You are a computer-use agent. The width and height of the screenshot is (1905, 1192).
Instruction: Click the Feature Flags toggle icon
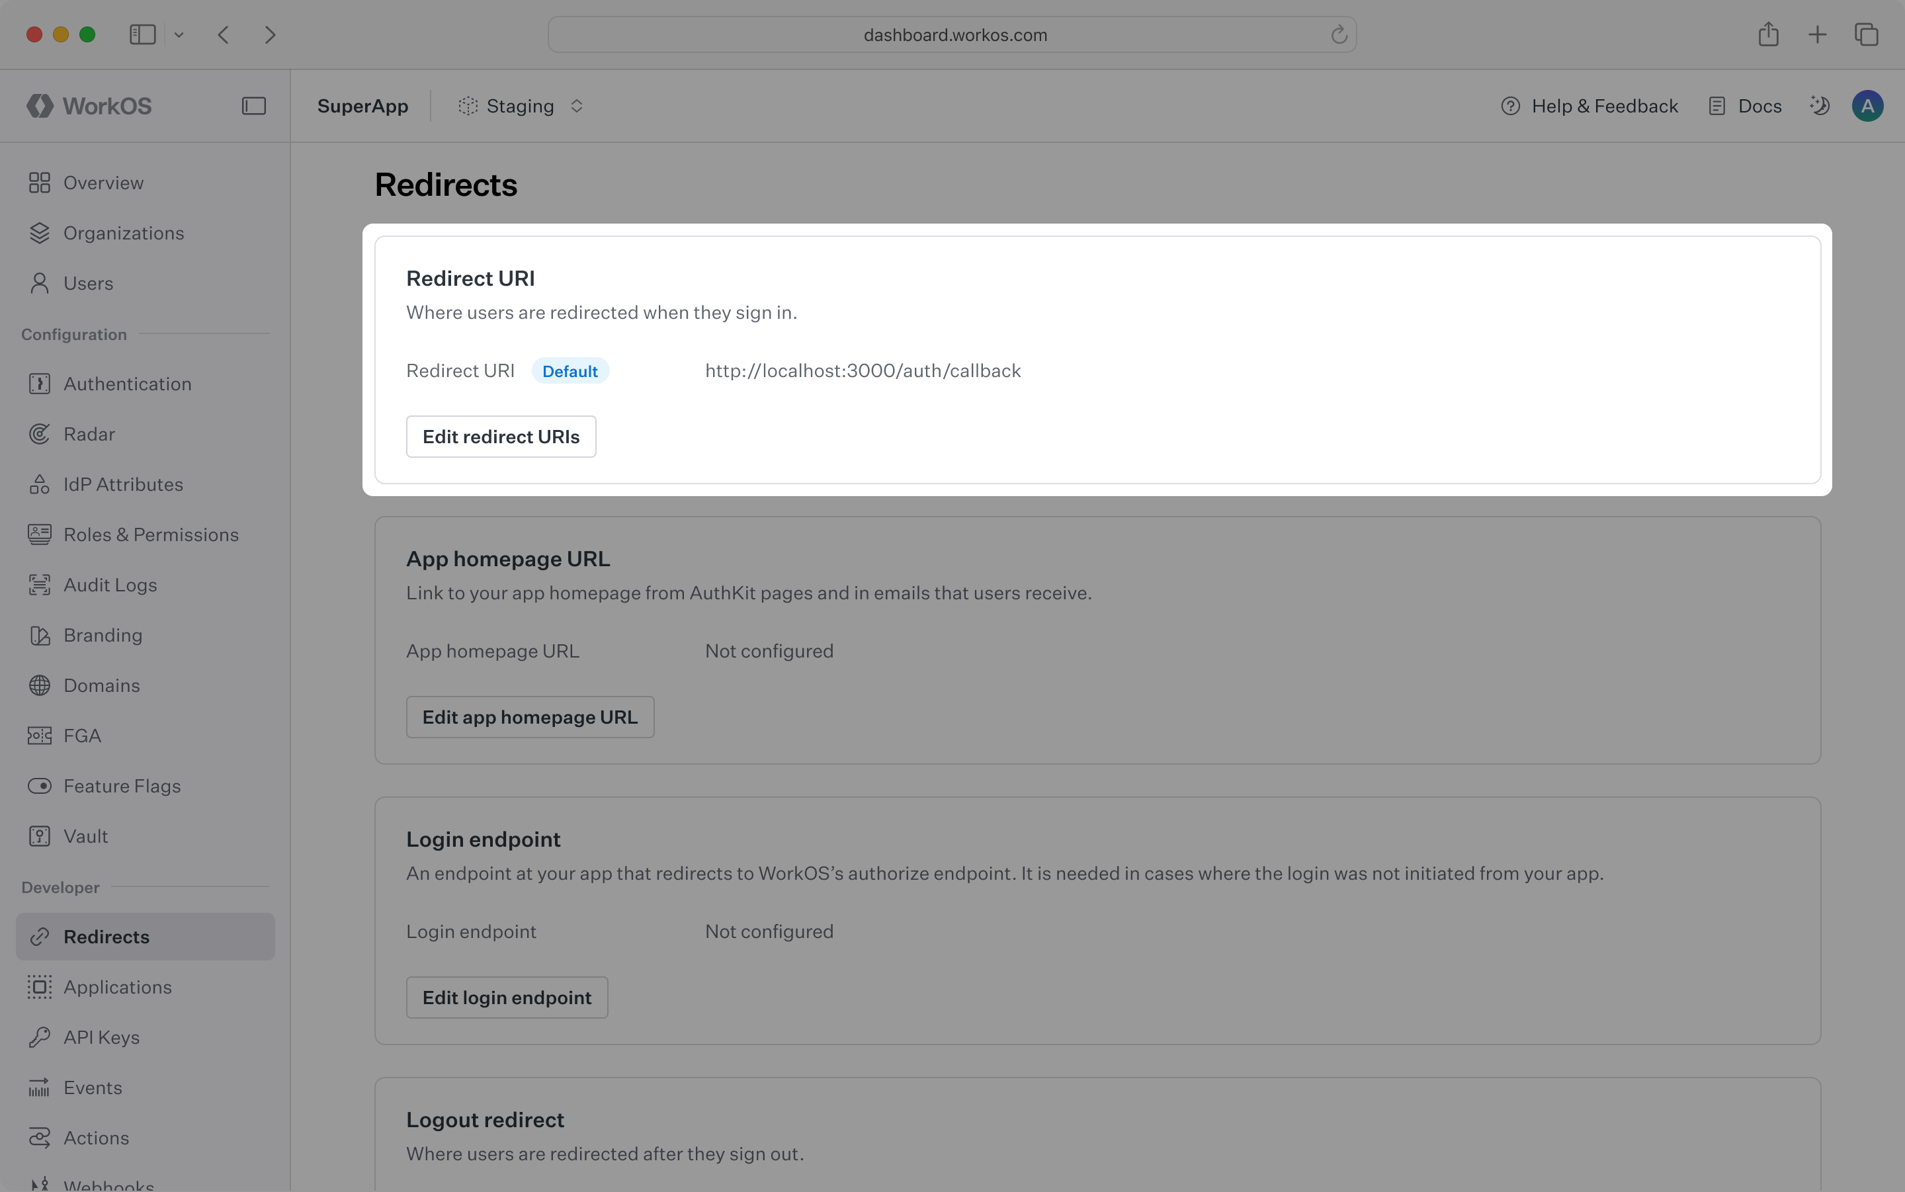tap(40, 786)
